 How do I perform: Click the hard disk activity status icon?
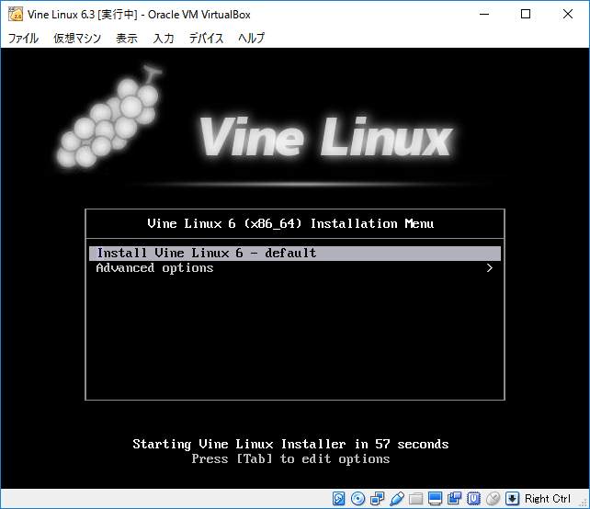pyautogui.click(x=338, y=499)
